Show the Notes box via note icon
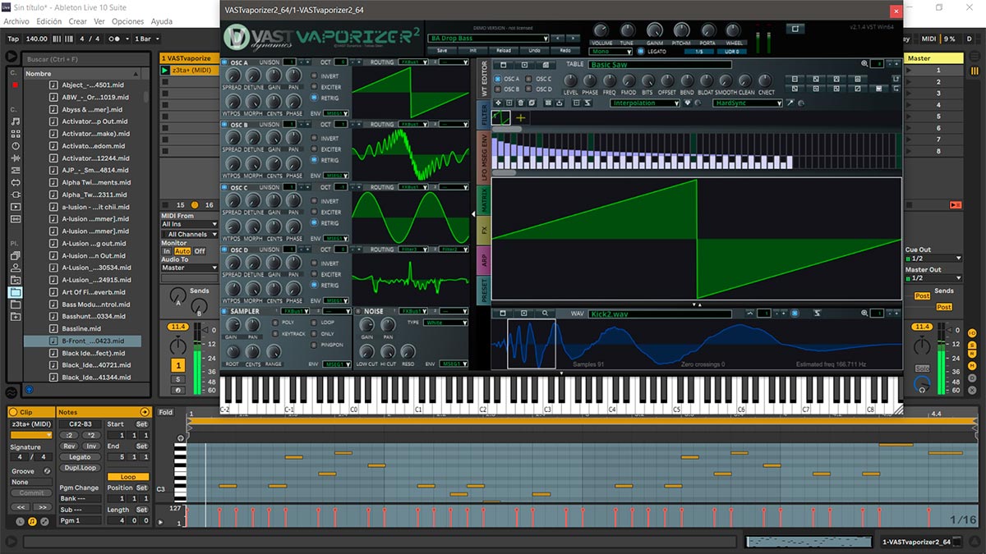 33,521
